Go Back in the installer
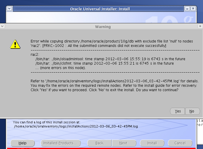The image size is (203, 149). pos(99,143)
